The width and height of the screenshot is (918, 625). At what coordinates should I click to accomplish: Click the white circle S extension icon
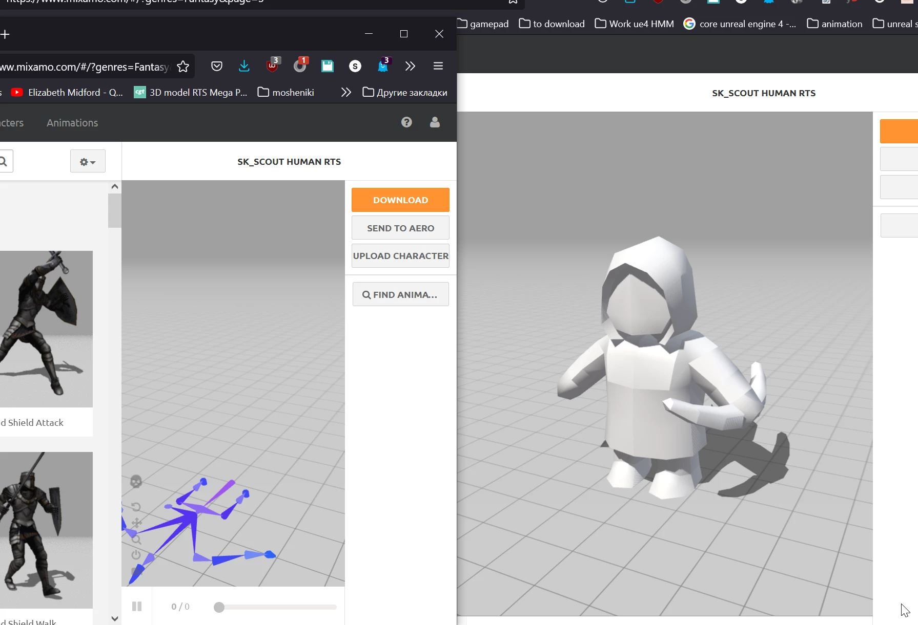coord(355,66)
